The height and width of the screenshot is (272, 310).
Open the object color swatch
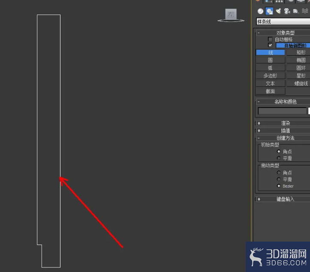pos(309,111)
